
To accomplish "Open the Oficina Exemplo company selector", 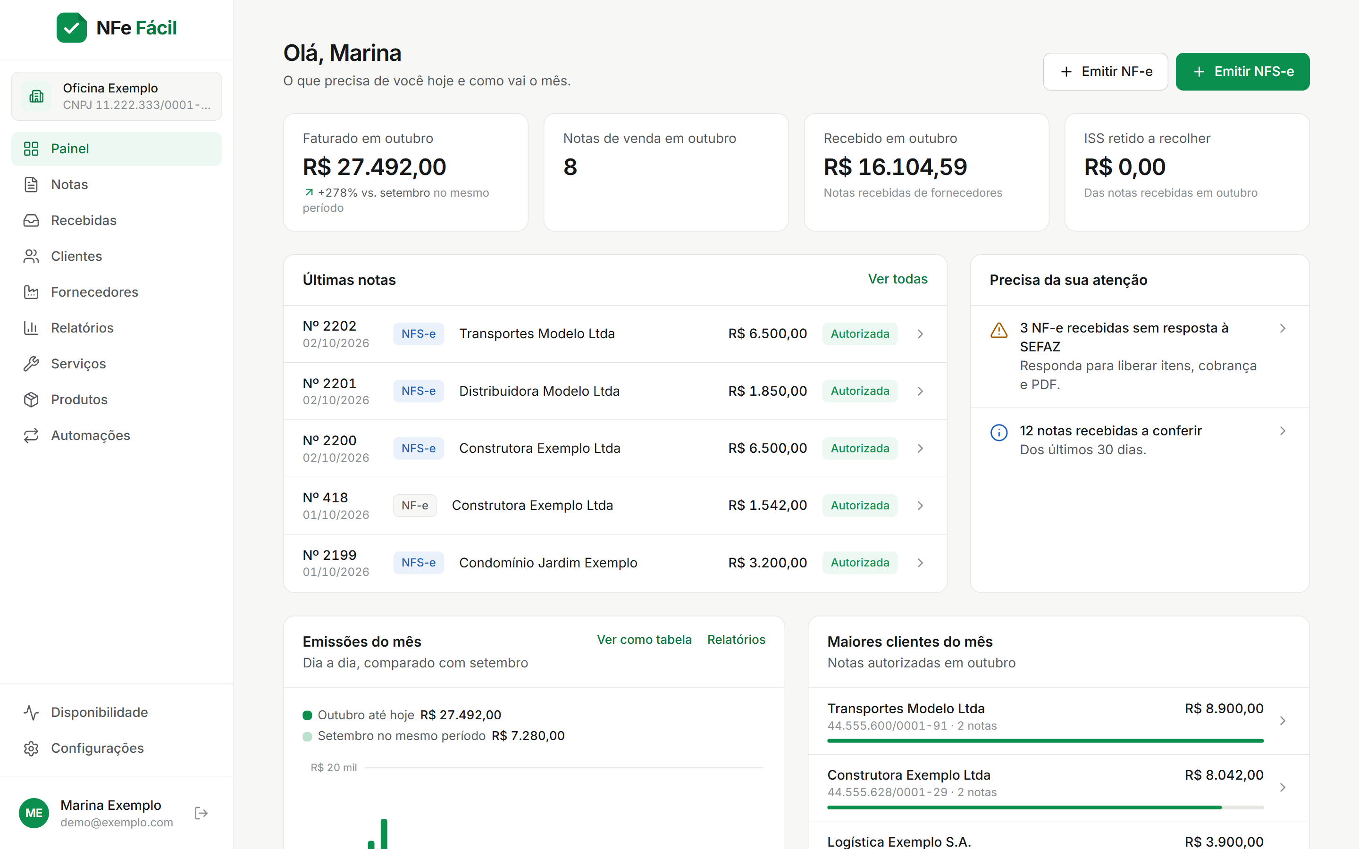I will (116, 96).
